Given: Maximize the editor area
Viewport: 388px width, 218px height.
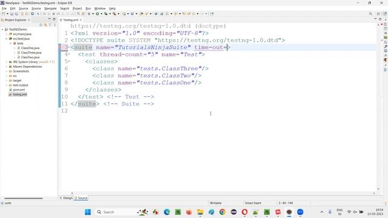Looking at the screenshot, I should point(380,19).
